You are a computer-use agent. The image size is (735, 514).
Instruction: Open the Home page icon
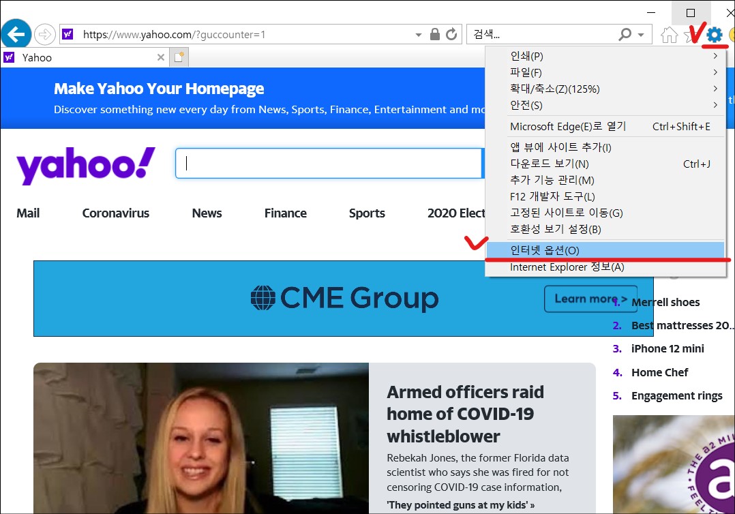[x=669, y=35]
